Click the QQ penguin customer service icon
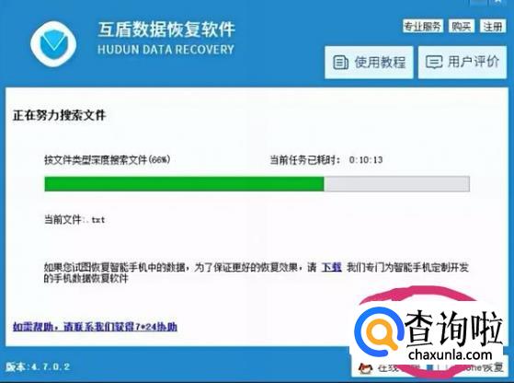 coord(364,369)
